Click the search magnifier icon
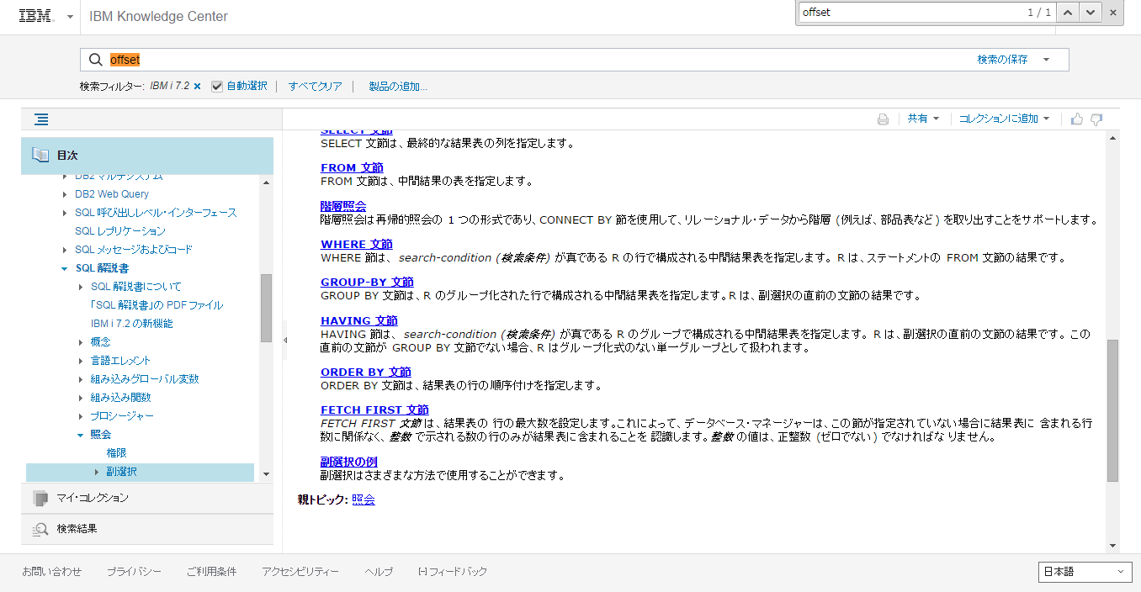1141x592 pixels. click(x=95, y=60)
